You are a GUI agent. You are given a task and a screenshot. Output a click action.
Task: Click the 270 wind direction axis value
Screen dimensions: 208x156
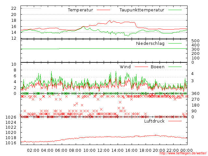click(195, 99)
